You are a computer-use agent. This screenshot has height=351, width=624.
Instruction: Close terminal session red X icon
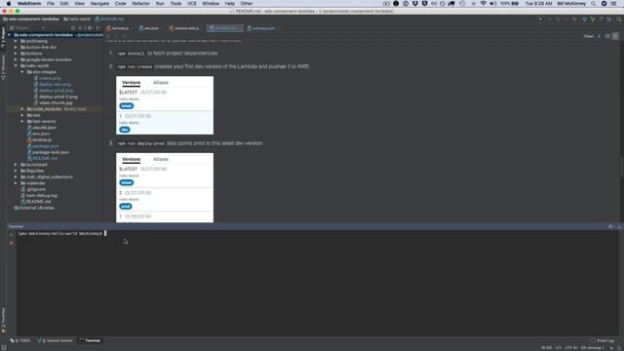(11, 243)
